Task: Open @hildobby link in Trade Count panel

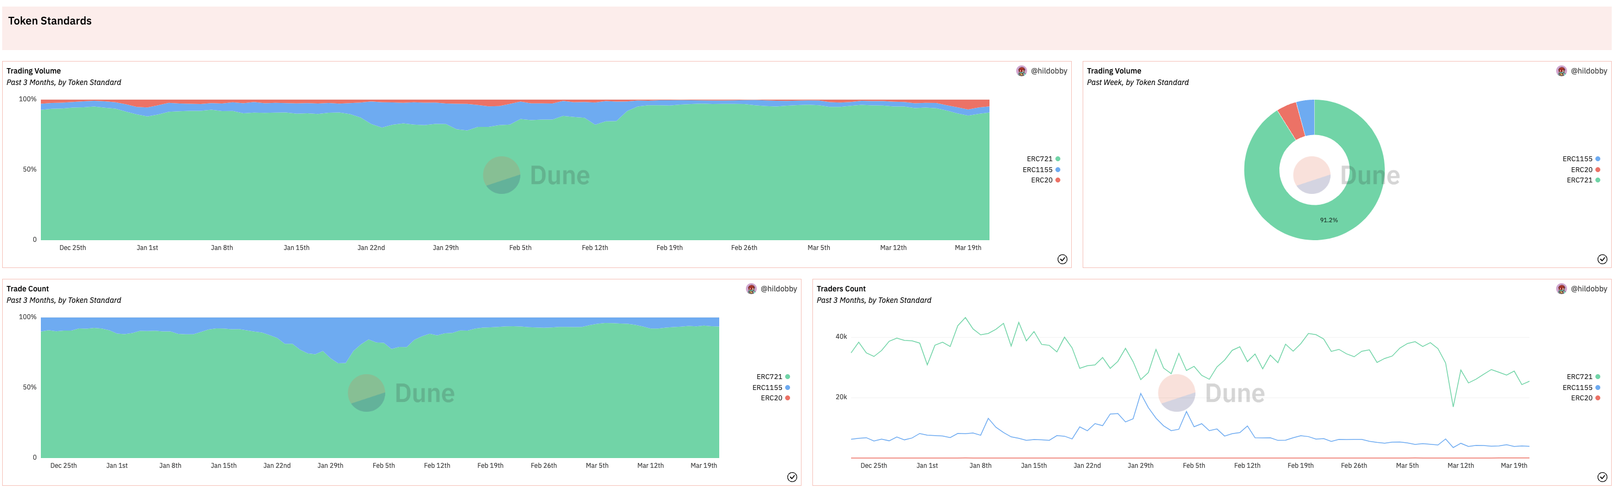Action: coord(779,289)
